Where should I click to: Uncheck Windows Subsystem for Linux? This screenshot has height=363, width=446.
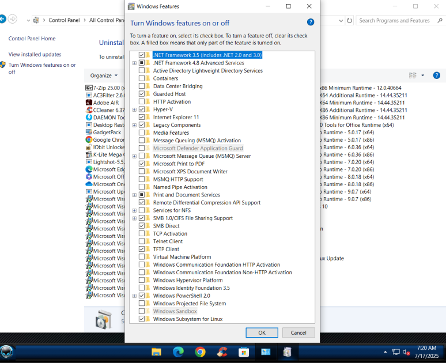tap(142, 319)
